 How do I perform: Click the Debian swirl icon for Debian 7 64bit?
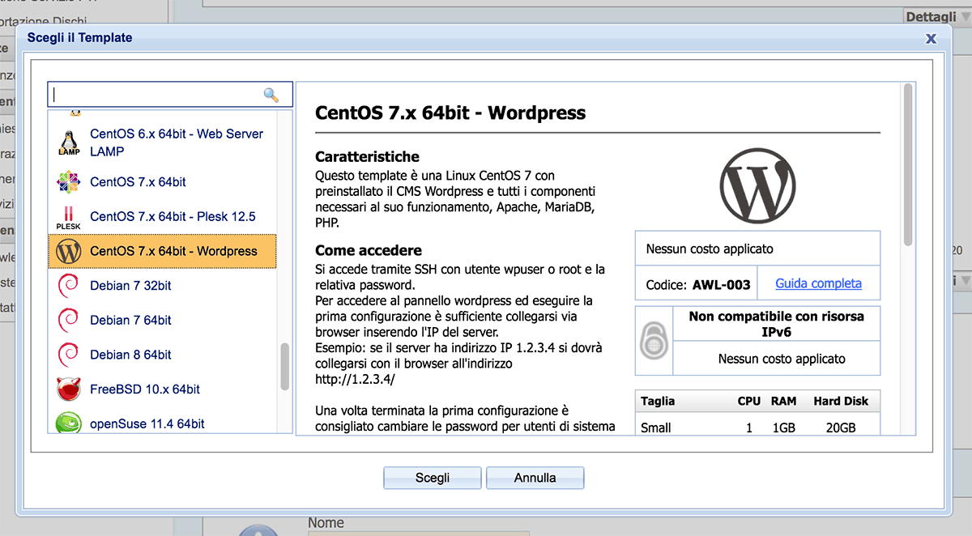69,321
